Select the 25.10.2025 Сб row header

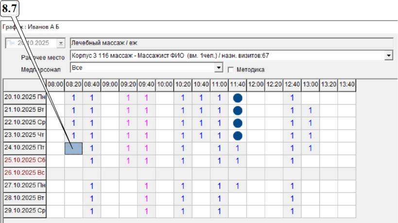click(x=25, y=160)
